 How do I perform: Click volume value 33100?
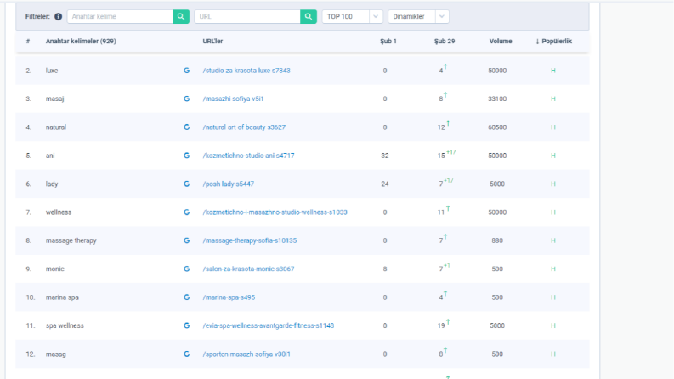point(497,99)
